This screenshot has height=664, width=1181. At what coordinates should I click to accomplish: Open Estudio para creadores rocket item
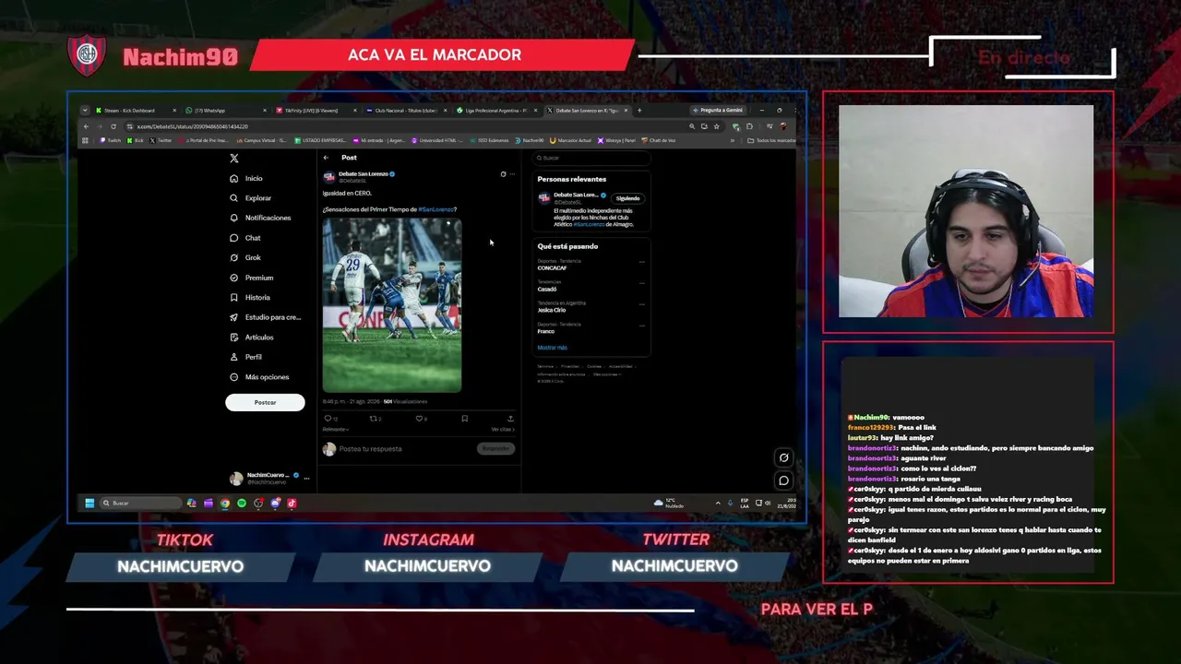pyautogui.click(x=266, y=317)
